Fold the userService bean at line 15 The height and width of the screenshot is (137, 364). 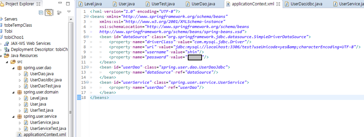(88, 82)
